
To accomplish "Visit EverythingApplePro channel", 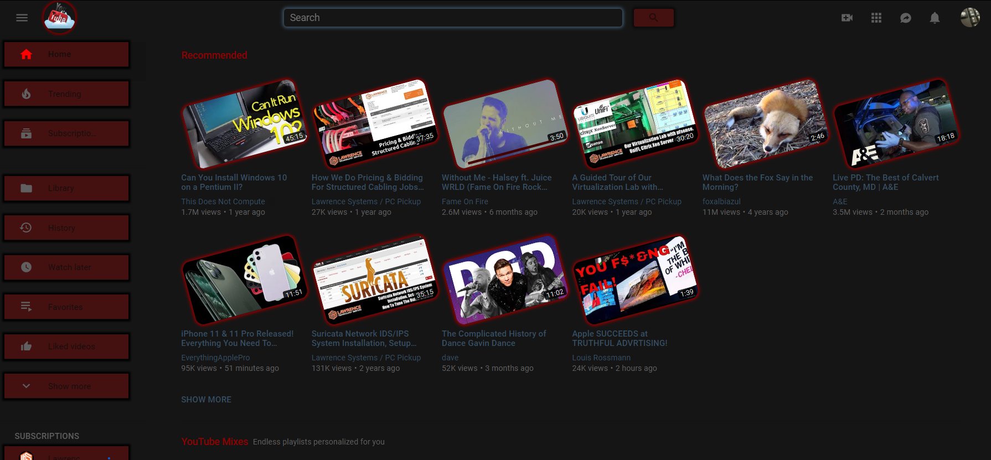I will pyautogui.click(x=215, y=358).
